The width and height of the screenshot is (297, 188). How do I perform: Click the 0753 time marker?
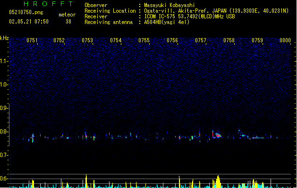(87, 40)
